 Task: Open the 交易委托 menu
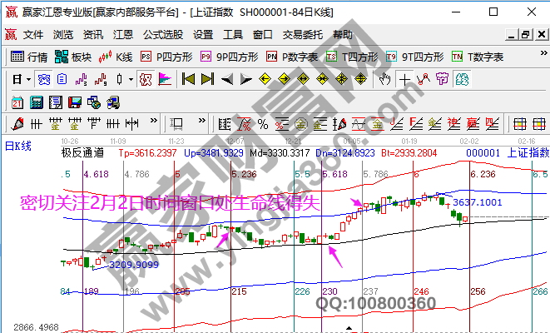(302, 35)
